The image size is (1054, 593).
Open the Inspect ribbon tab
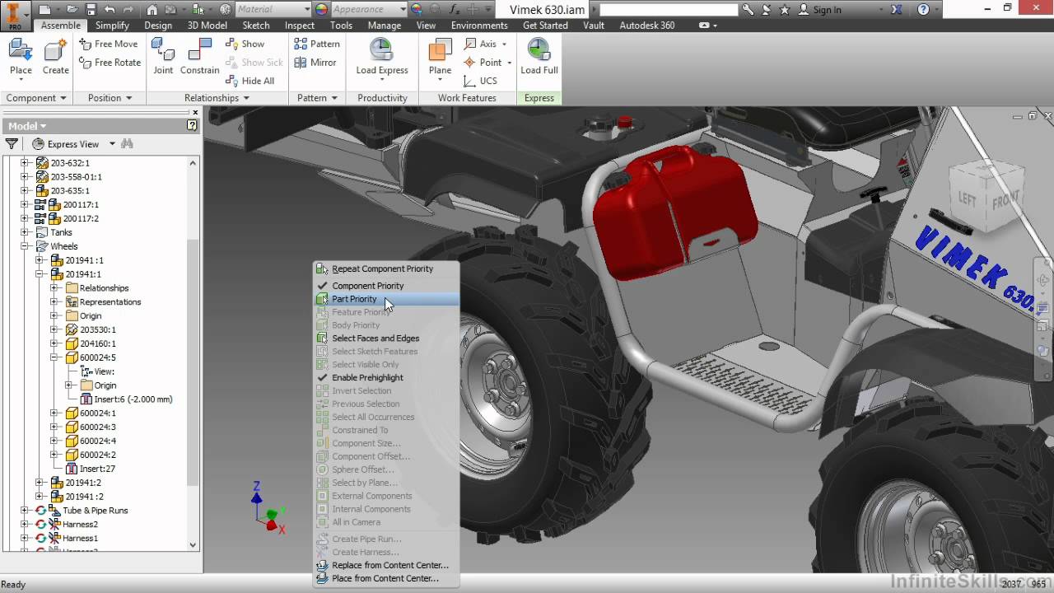pos(300,26)
